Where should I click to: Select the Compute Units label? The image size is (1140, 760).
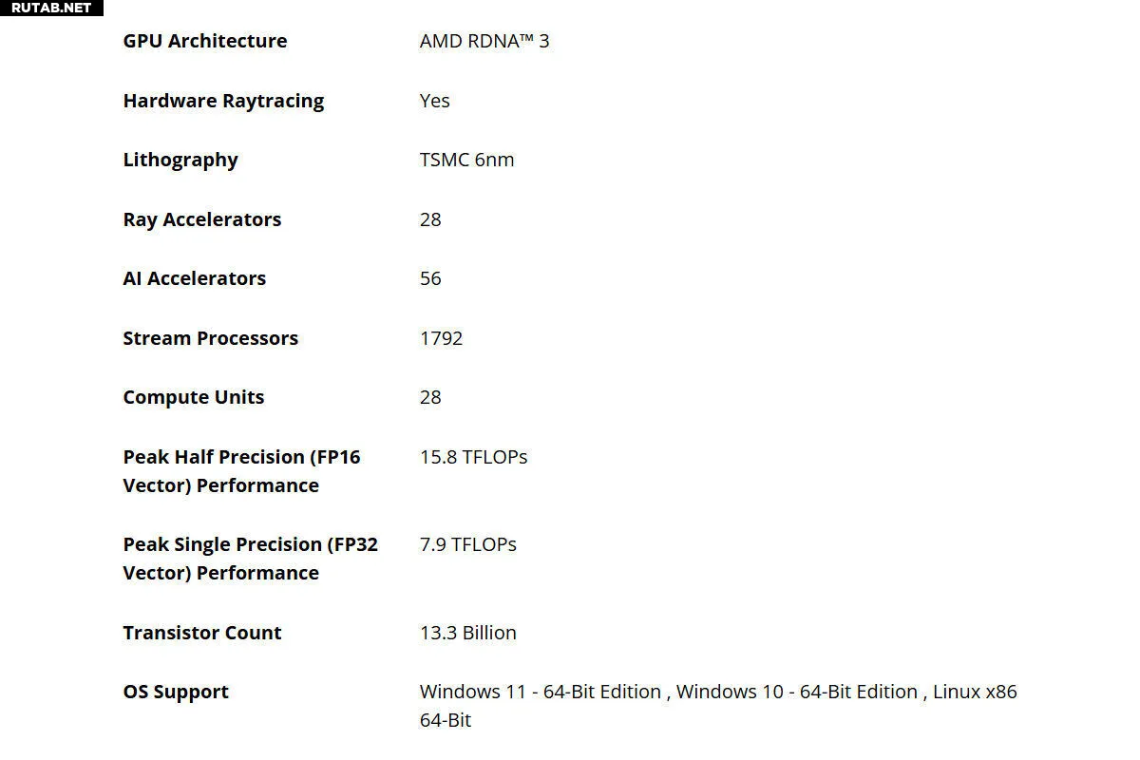point(194,397)
